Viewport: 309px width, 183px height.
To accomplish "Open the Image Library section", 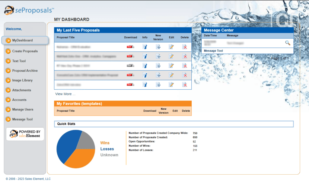I will tap(22, 80).
